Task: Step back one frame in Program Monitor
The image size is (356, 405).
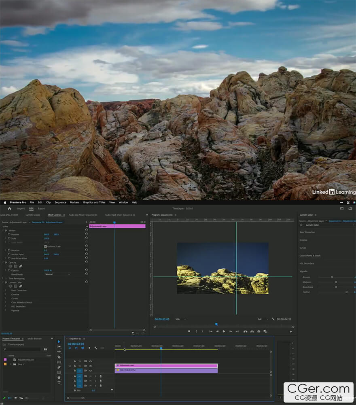Action: pyautogui.click(x=217, y=331)
